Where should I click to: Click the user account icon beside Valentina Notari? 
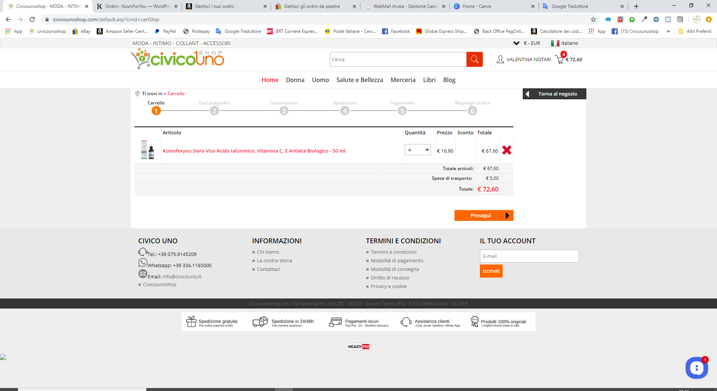coord(500,59)
